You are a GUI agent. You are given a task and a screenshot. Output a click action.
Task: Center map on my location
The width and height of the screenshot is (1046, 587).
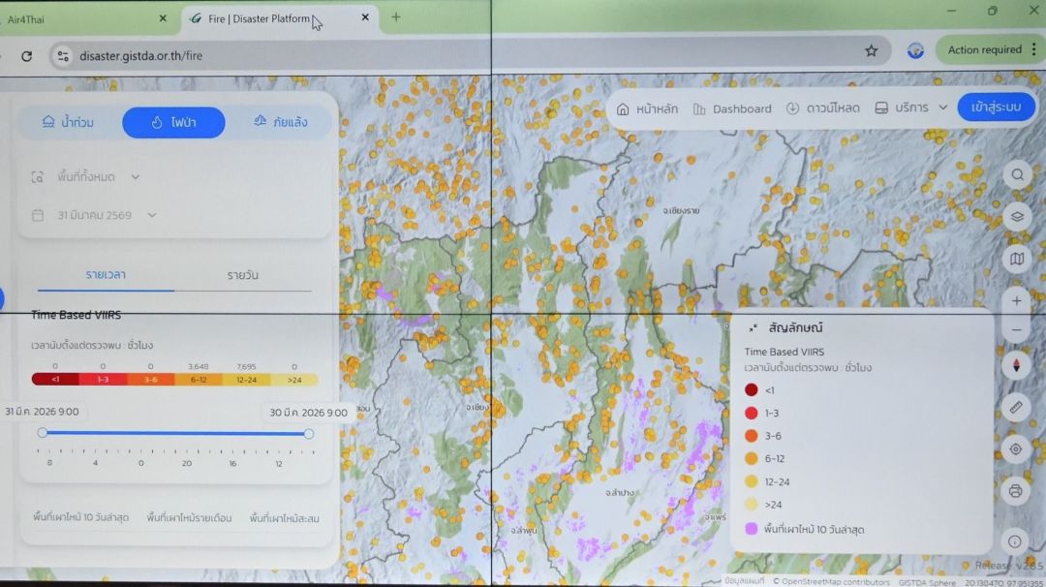pos(1016,448)
